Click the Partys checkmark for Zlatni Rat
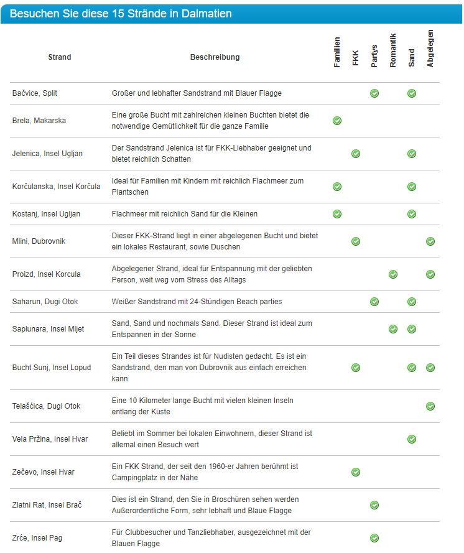Image resolution: width=464 pixels, height=553 pixels. [x=374, y=505]
